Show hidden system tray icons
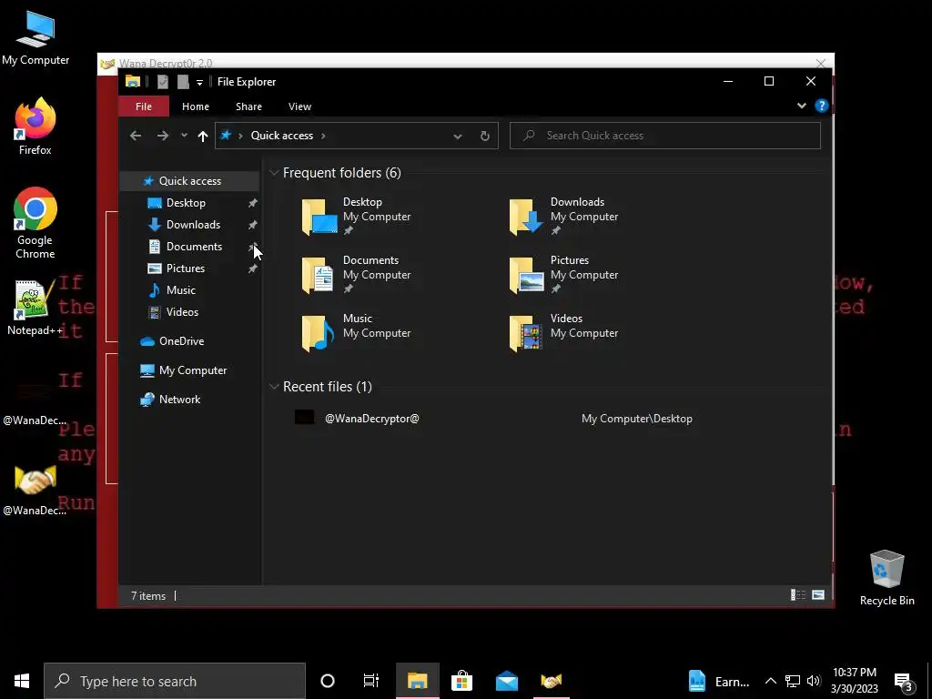 (770, 681)
